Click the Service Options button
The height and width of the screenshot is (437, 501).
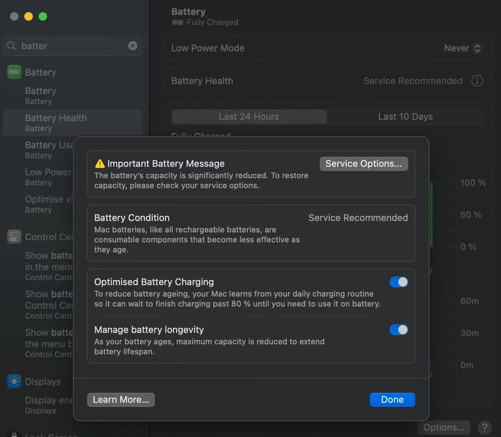point(364,164)
